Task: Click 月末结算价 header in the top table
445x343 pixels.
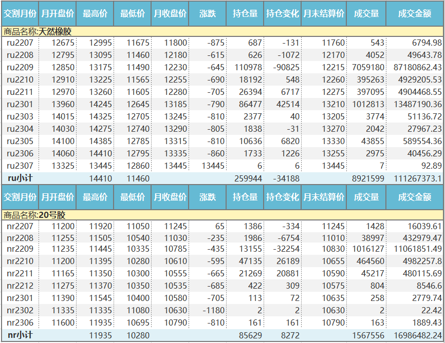Action: tap(323, 14)
